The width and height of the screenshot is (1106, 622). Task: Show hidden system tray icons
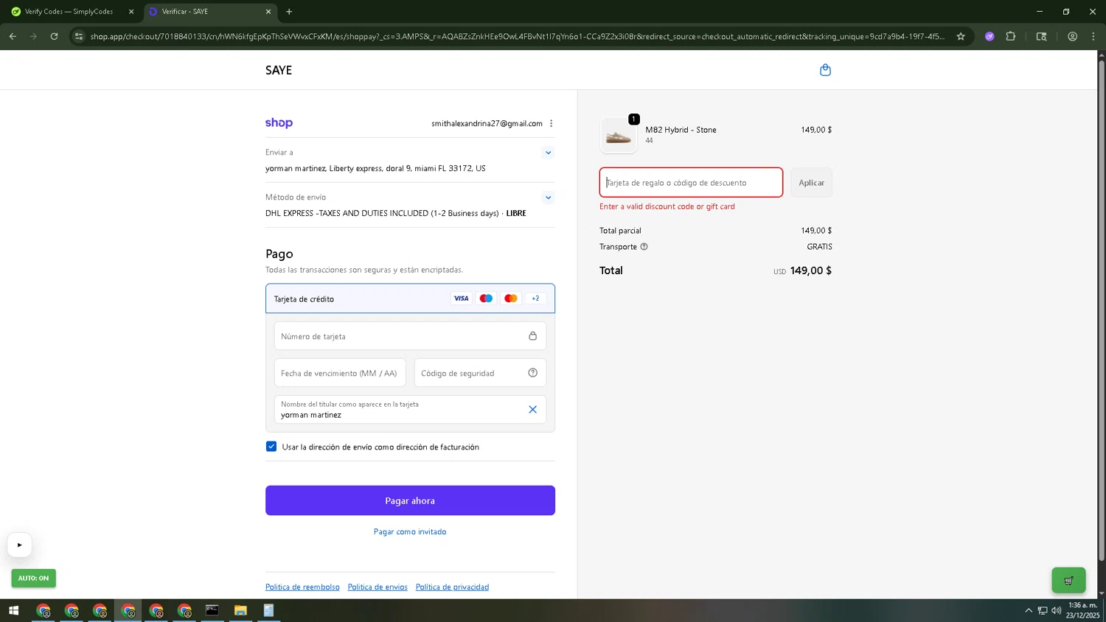coord(1029,610)
